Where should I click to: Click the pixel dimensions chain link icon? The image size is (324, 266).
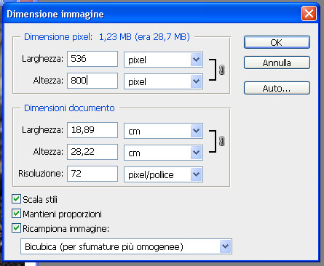[x=221, y=70]
